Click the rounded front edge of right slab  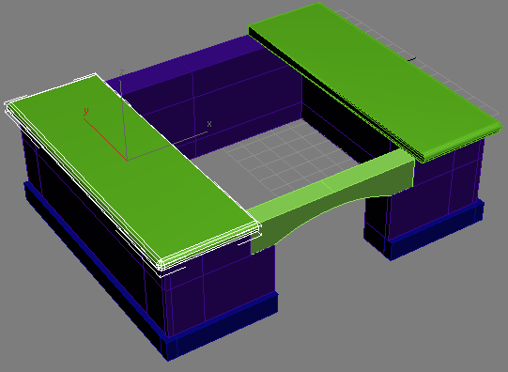click(x=460, y=143)
